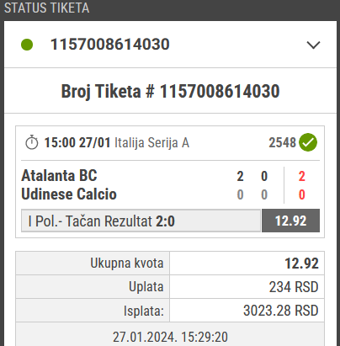Select the Atalanta BC team name

tap(59, 176)
